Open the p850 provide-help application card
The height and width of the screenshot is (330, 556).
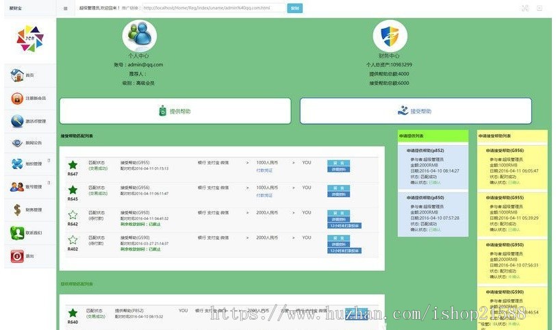tap(433, 214)
